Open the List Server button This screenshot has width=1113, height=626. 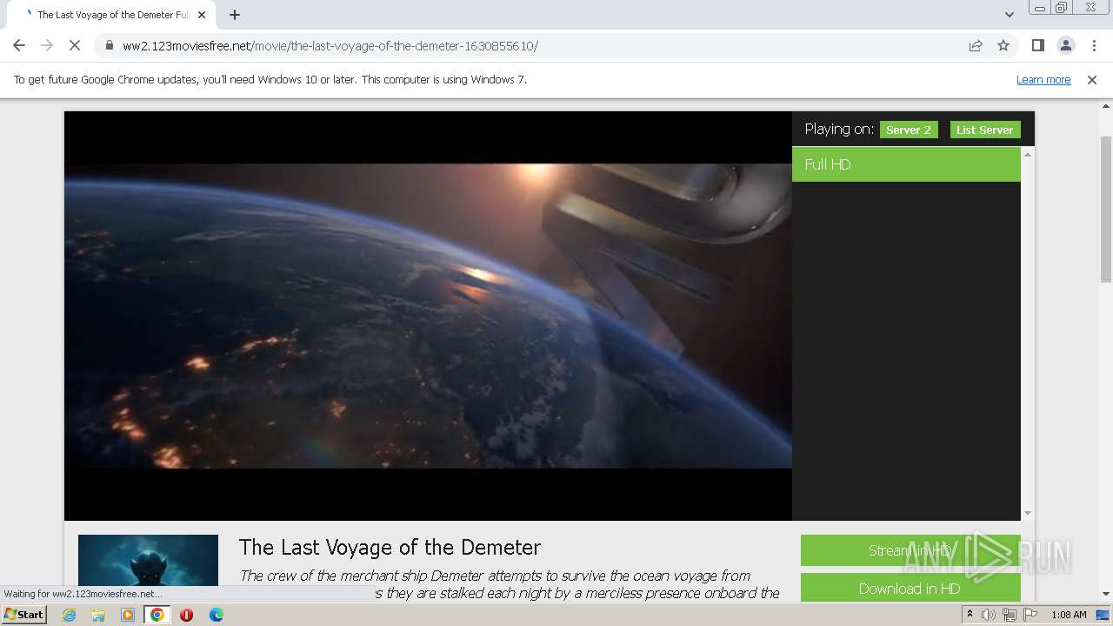tap(985, 130)
